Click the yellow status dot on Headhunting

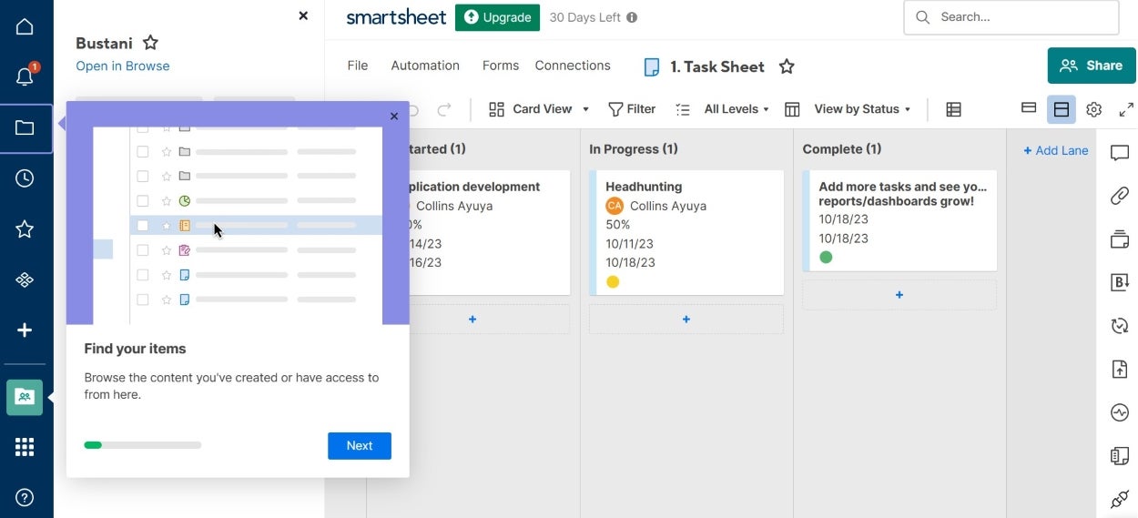(613, 282)
